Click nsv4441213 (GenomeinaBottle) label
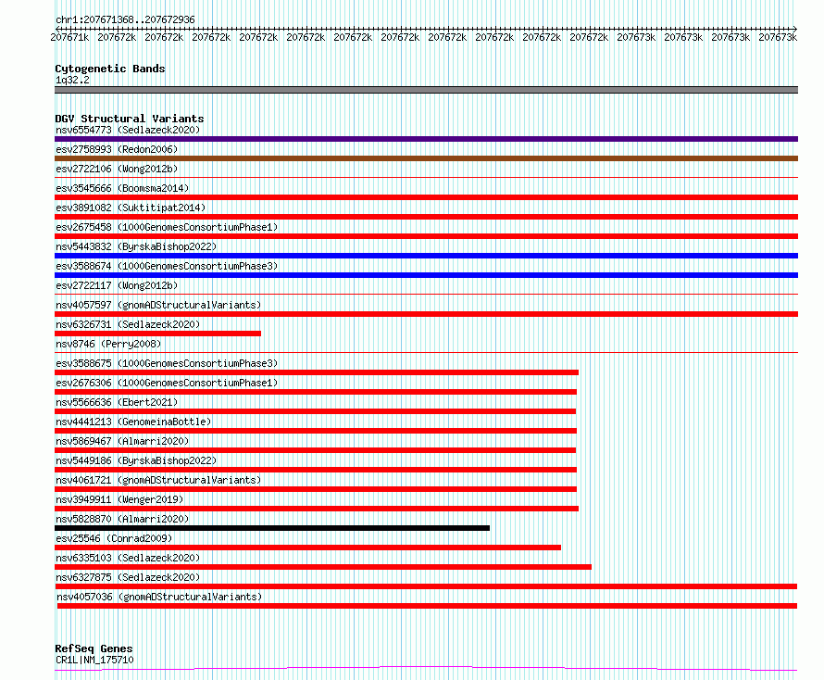This screenshot has height=680, width=824. tap(133, 422)
